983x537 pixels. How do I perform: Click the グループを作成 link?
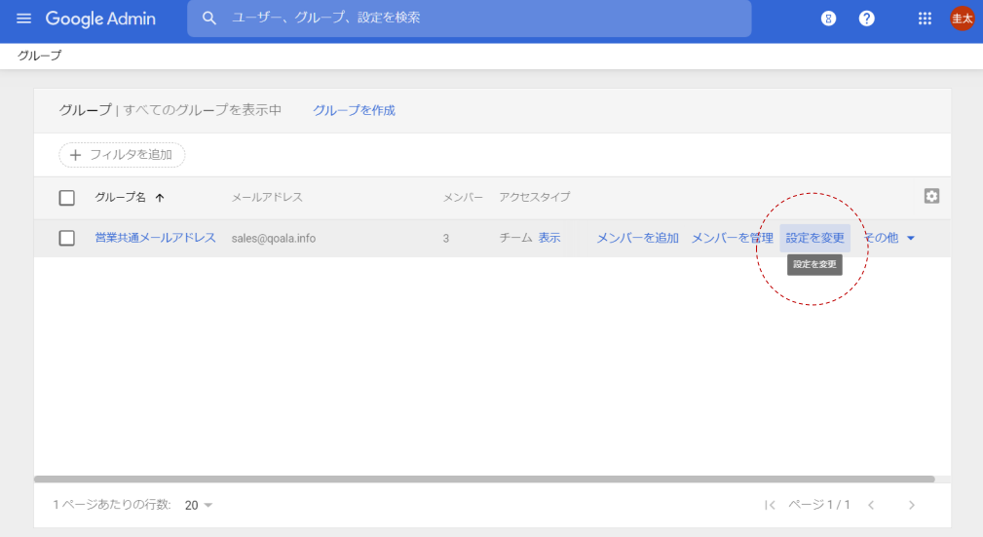click(x=354, y=110)
